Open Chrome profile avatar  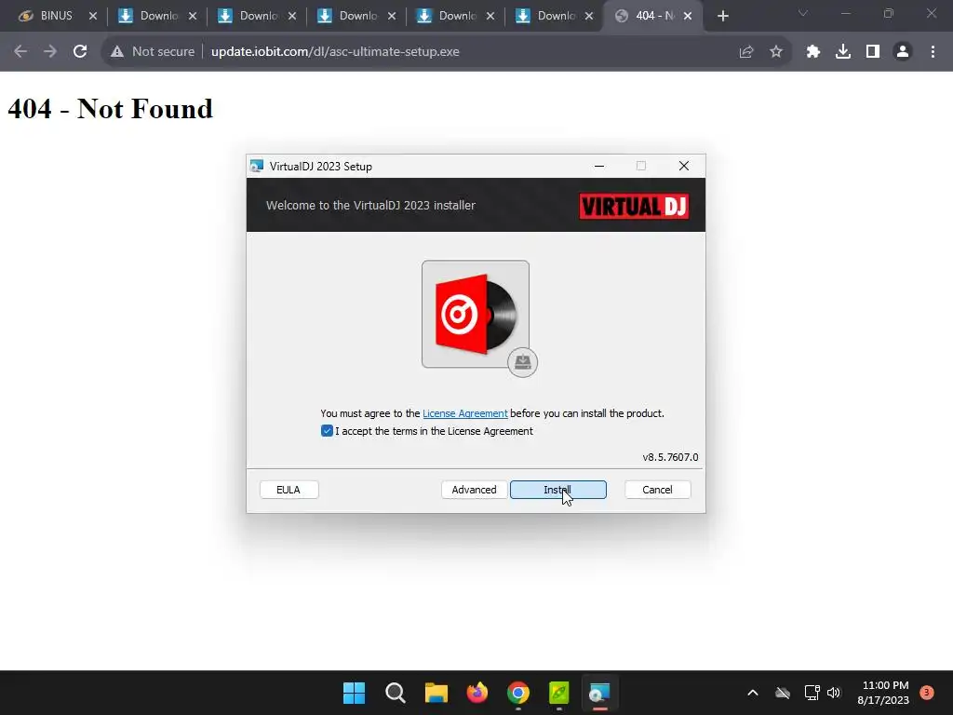[x=903, y=52]
